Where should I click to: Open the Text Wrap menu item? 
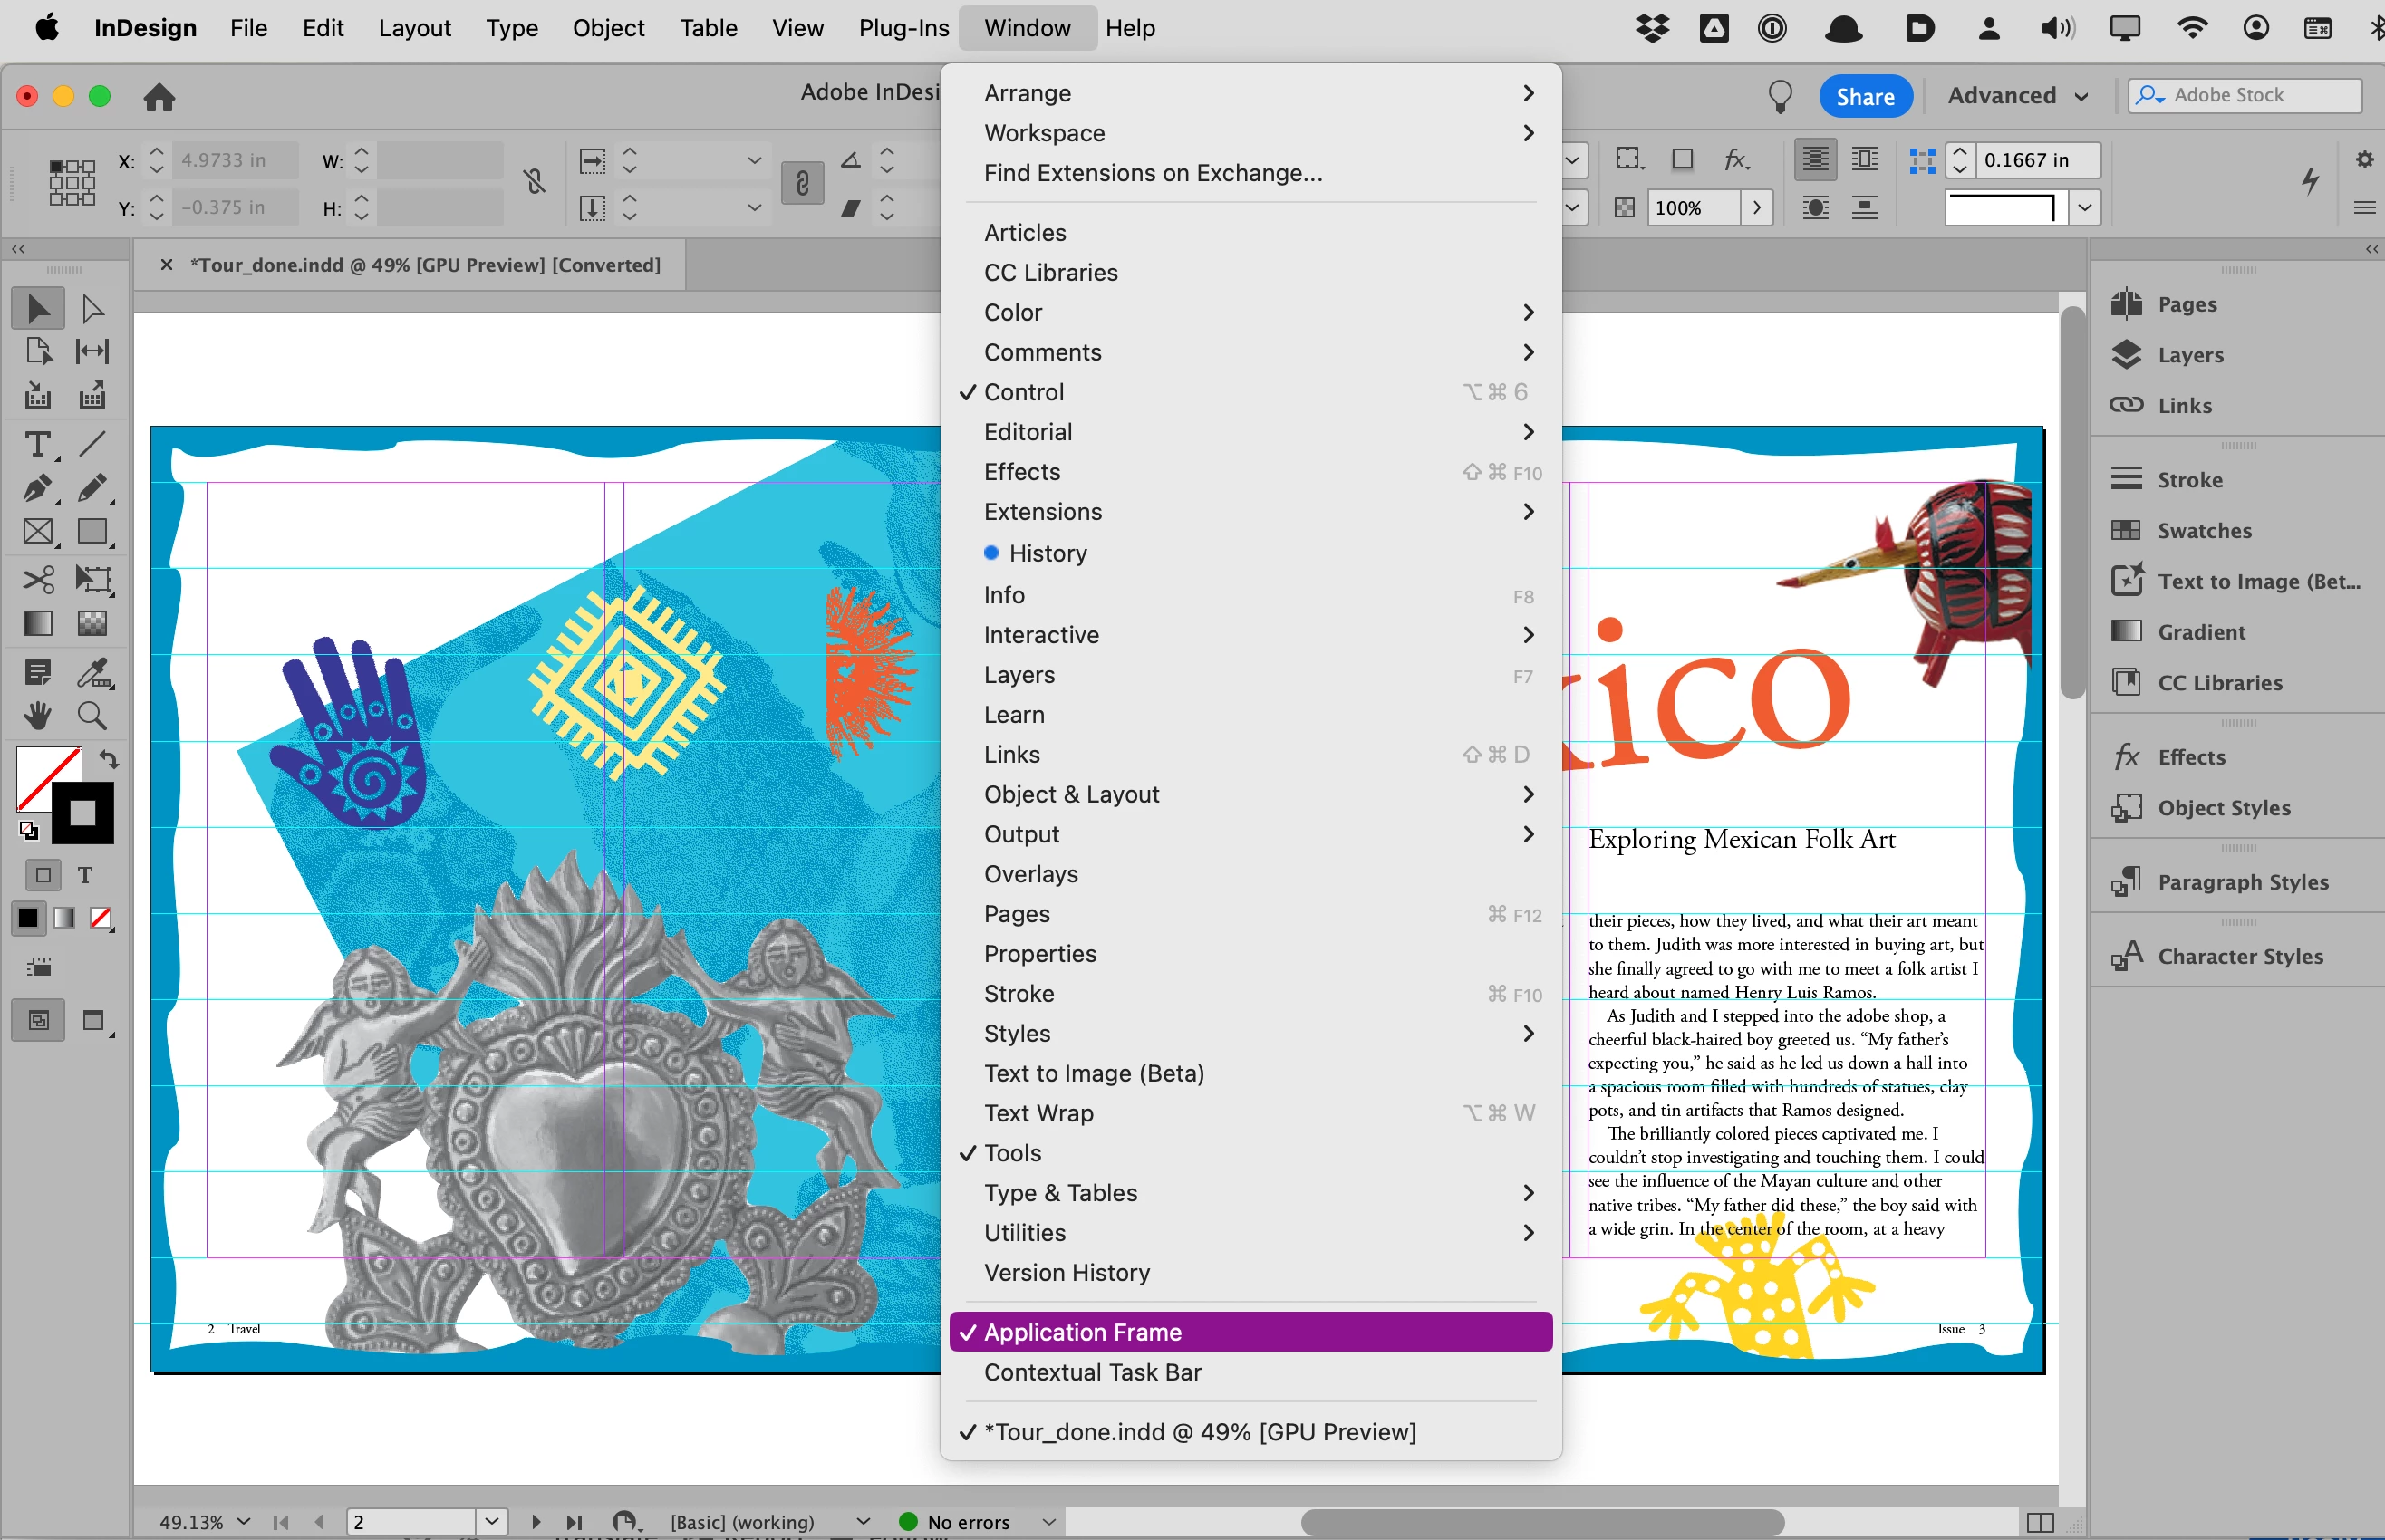tap(1038, 1112)
